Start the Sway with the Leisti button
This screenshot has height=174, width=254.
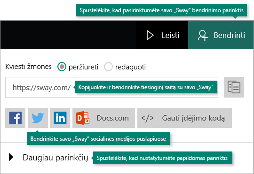pyautogui.click(x=162, y=35)
